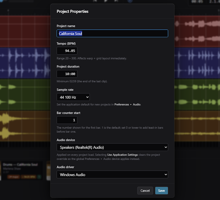Click the Project duration field showing 10:00

[x=67, y=74]
